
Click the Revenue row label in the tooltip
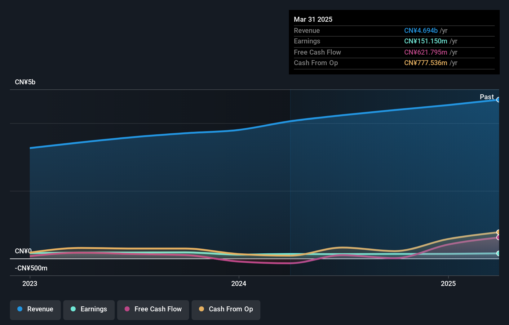click(x=307, y=30)
